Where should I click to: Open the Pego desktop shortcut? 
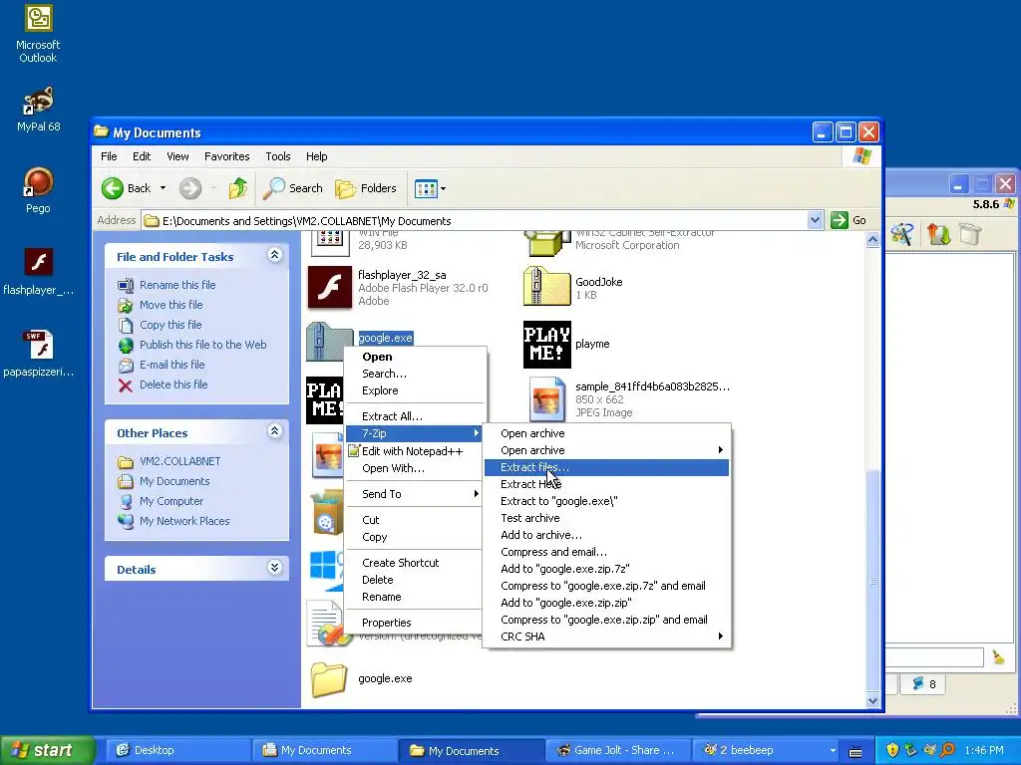coord(38,190)
